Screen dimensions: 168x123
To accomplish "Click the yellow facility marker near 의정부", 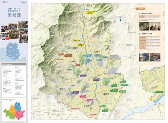I will [x=90, y=12].
